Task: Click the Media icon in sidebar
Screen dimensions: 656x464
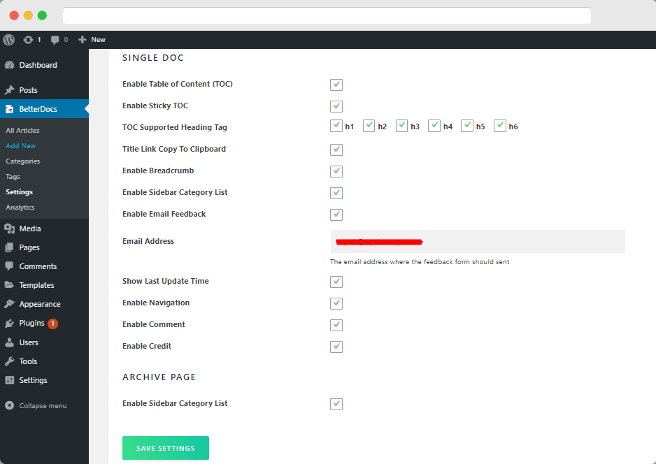Action: 9,229
